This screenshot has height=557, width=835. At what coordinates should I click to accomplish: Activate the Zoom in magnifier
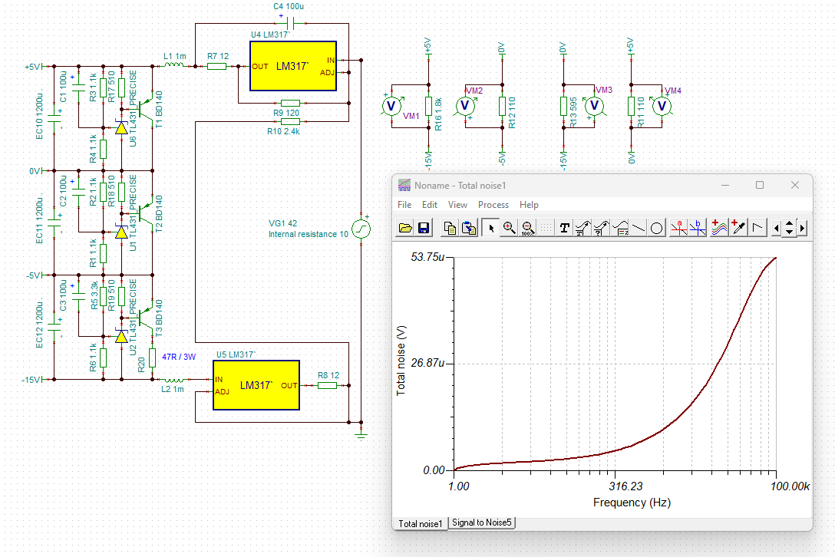click(x=509, y=228)
